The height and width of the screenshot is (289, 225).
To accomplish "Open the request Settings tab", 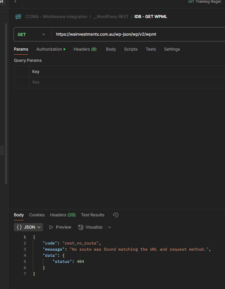I will [x=172, y=49].
